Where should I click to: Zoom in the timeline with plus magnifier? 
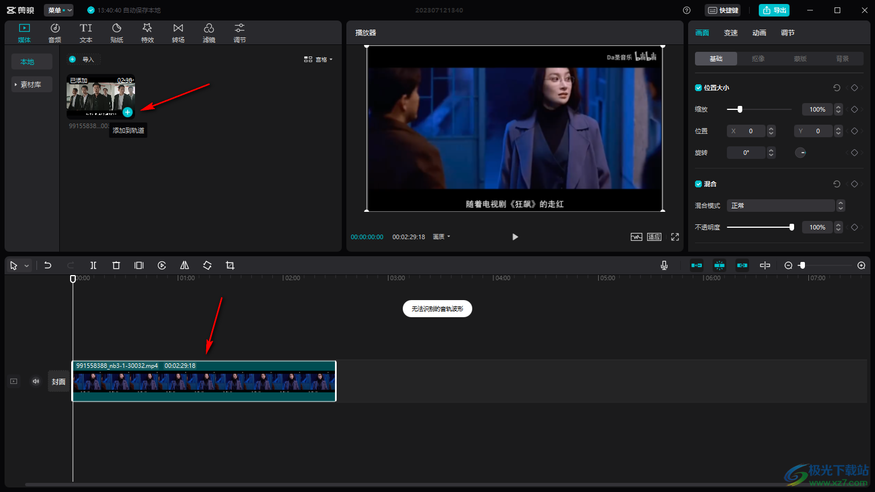[x=861, y=265]
